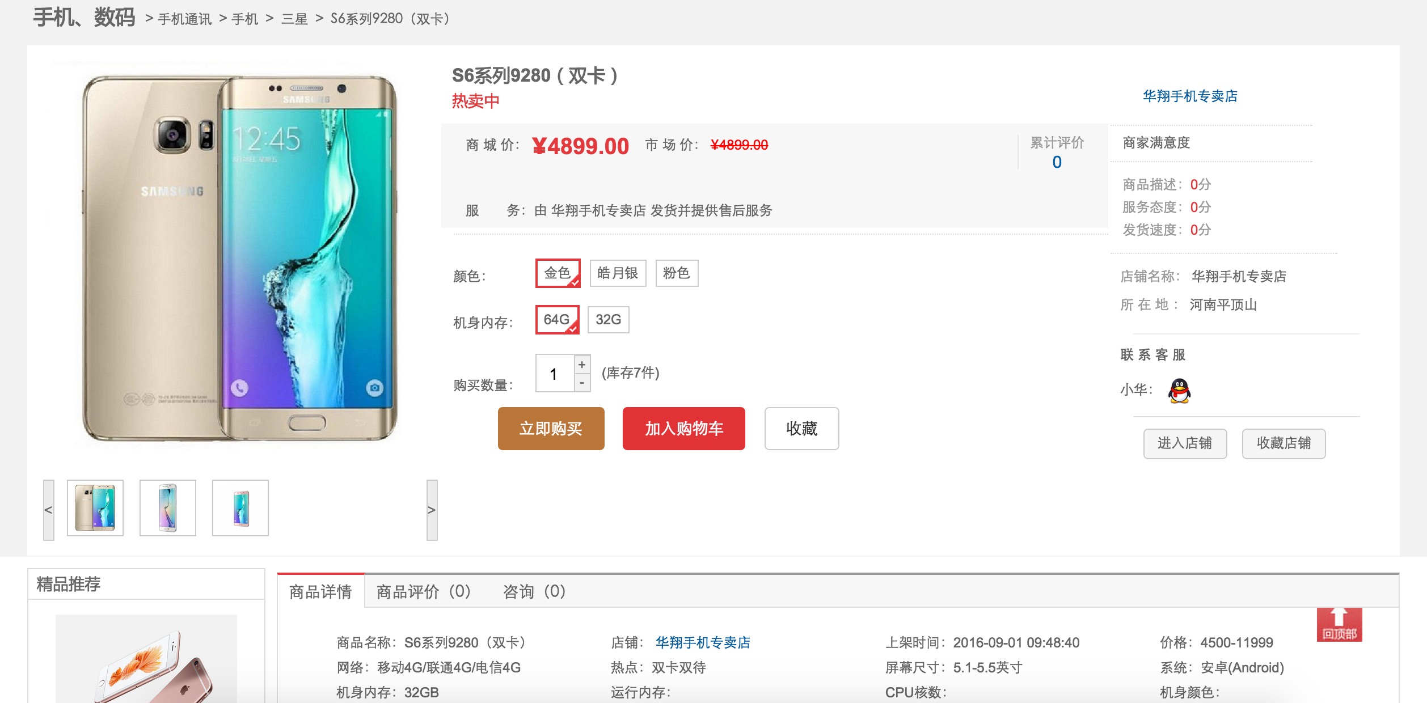The image size is (1427, 703).
Task: Go to 手机 breadcrumb link
Action: 245,19
